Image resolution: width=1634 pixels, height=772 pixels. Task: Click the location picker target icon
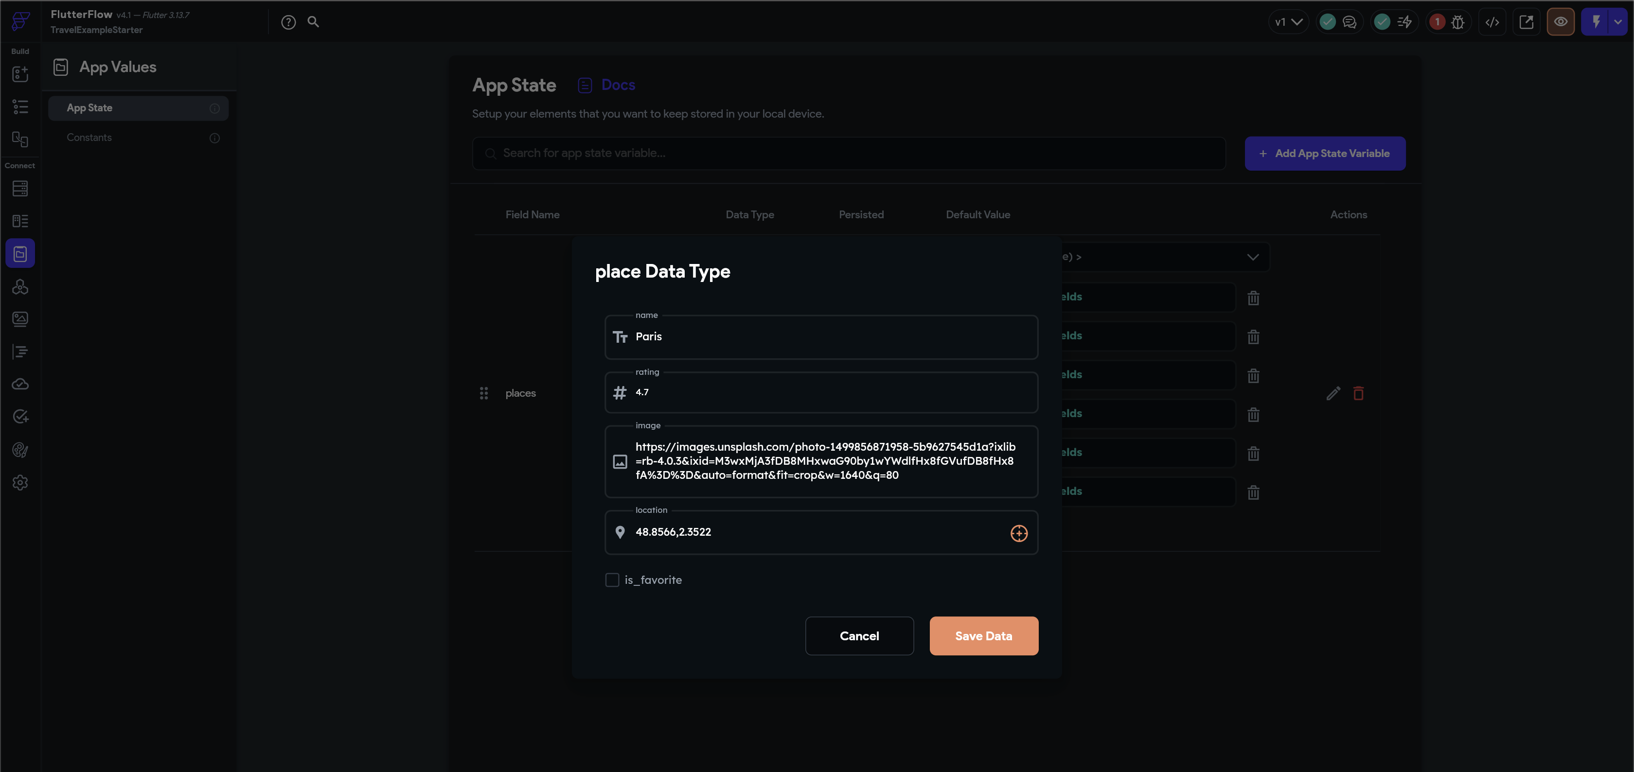(x=1019, y=533)
